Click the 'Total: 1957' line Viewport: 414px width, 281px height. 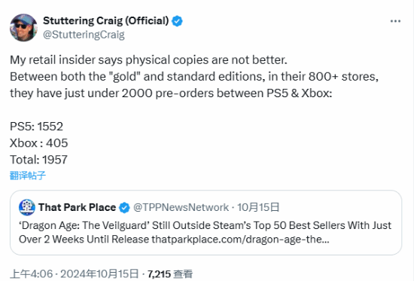tap(38, 160)
